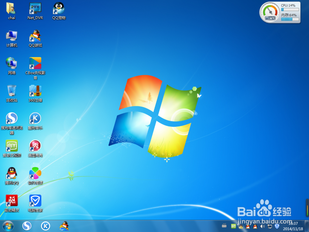
Task: Click Sogou browser pinned on taskbar
Action: [27, 226]
